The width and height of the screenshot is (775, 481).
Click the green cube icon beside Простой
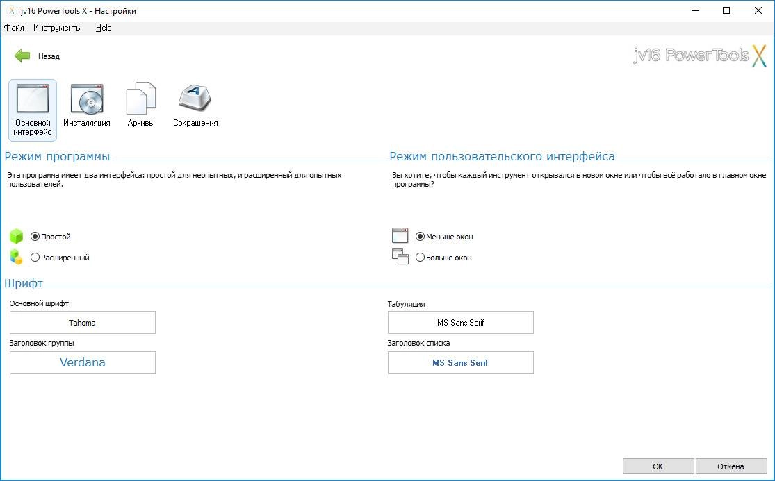[x=16, y=236]
